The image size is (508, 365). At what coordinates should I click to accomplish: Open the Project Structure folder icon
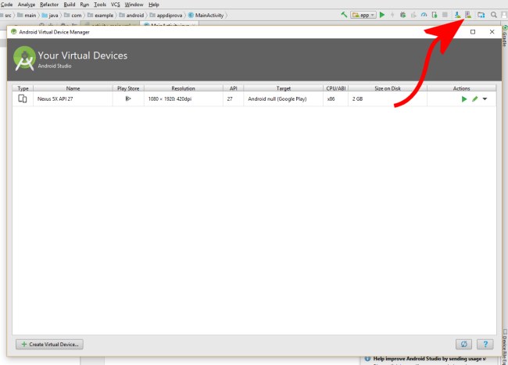[x=481, y=15]
